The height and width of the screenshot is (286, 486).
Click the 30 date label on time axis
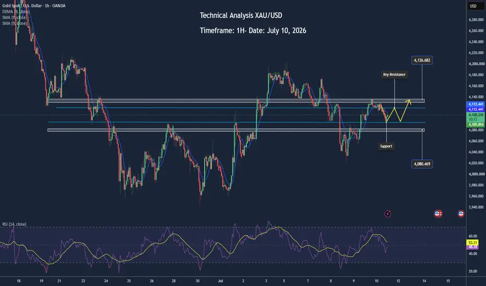click(198, 281)
